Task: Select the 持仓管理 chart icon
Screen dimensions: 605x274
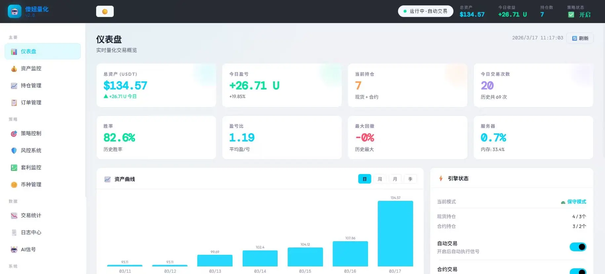Action: click(x=14, y=86)
